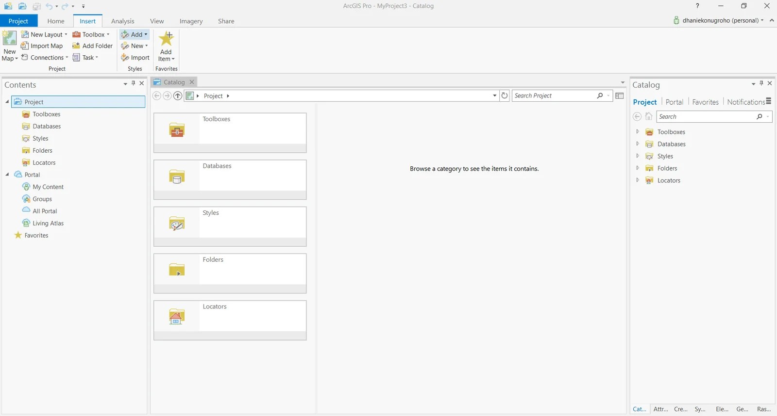Open the New style dropdown
Screen dimensions: 777x416
pos(135,46)
